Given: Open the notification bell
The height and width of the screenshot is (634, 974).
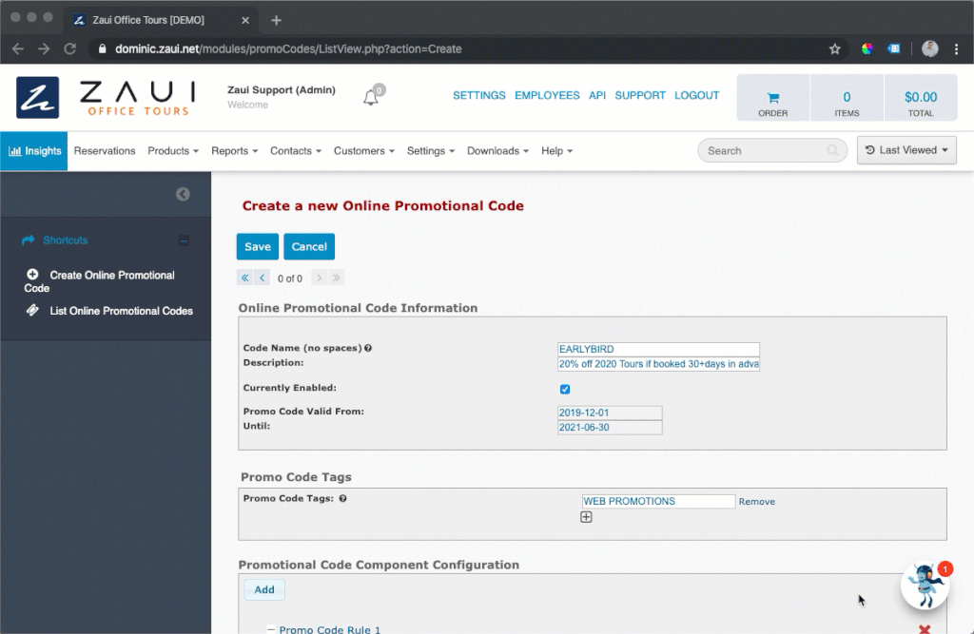Looking at the screenshot, I should tap(370, 99).
